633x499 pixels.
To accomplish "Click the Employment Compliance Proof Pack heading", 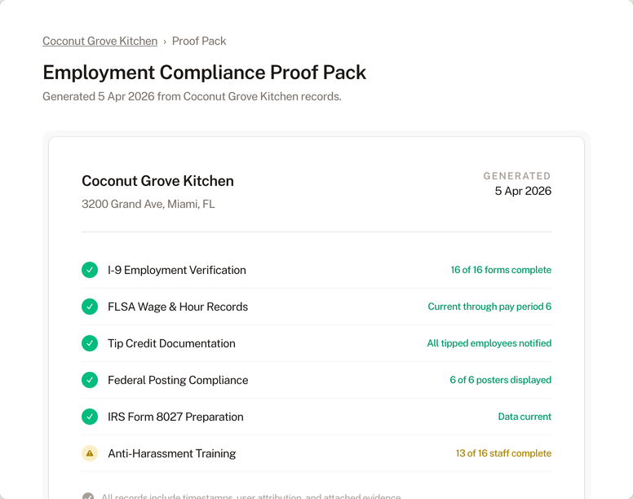I will [204, 73].
